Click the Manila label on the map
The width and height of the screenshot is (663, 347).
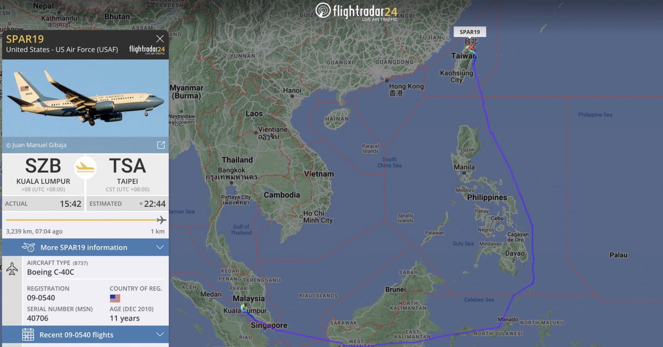[x=464, y=167]
